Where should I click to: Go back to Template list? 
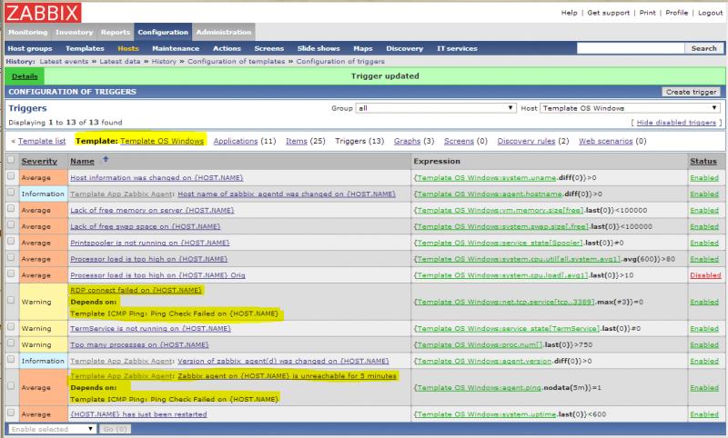tap(42, 141)
